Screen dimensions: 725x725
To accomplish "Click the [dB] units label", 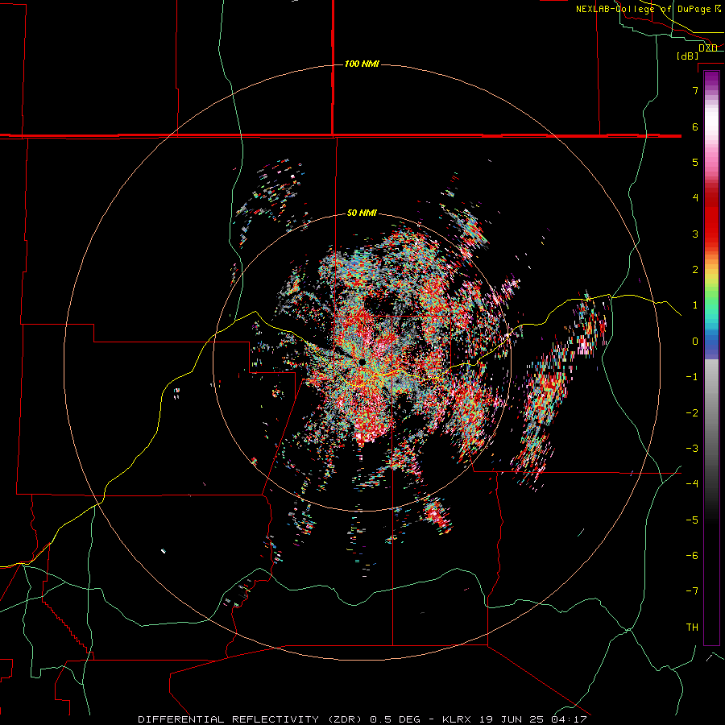I will pyautogui.click(x=688, y=56).
